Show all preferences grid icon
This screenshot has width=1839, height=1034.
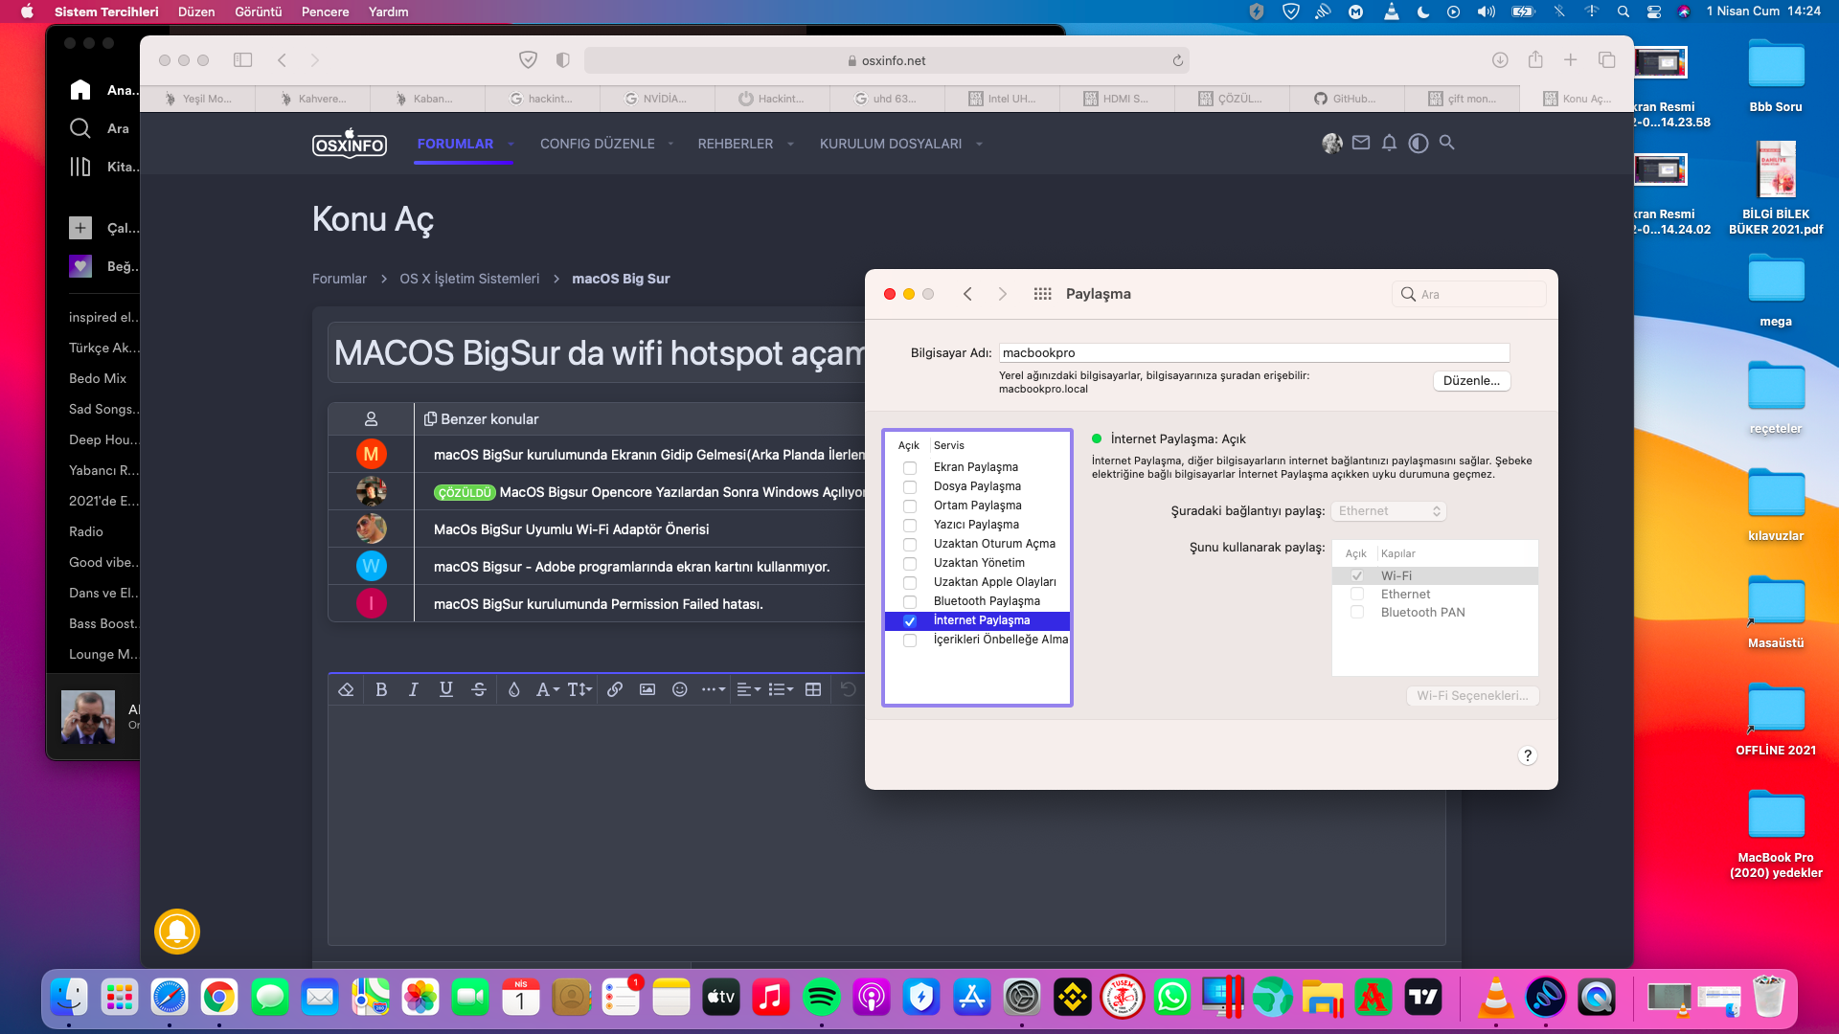1042,294
